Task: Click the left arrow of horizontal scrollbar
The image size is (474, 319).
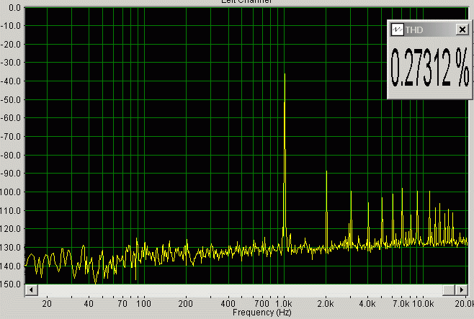Action: click(x=31, y=290)
